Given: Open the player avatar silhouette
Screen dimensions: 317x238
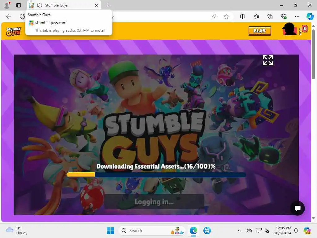Looking at the screenshot, I should click(289, 29).
